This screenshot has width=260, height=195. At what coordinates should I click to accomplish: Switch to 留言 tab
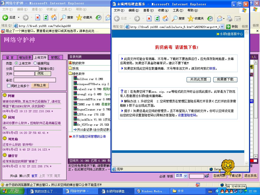coord(10,58)
